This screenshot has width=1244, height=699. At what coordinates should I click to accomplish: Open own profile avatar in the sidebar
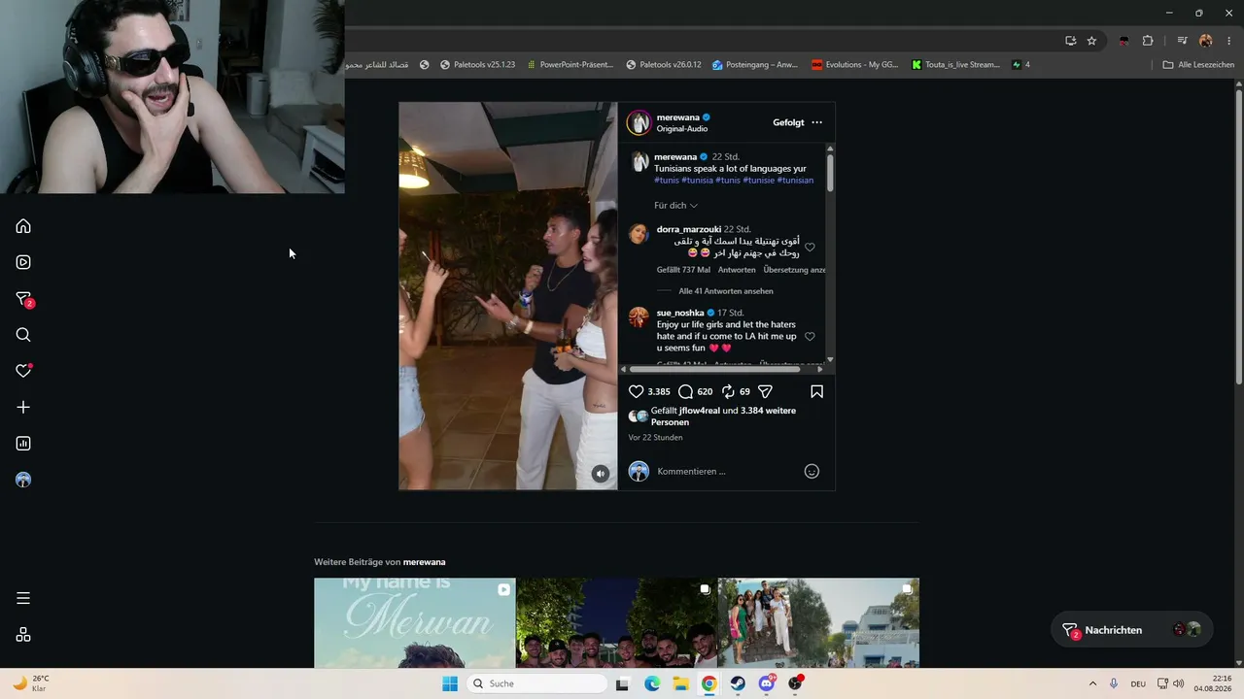tap(23, 480)
